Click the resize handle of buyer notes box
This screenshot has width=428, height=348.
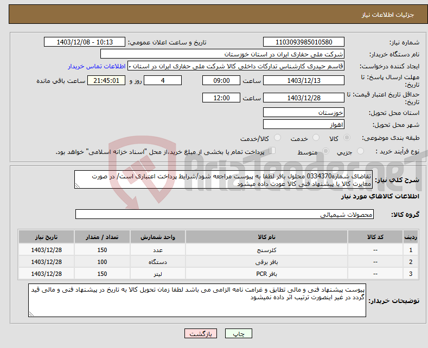tap(31, 314)
